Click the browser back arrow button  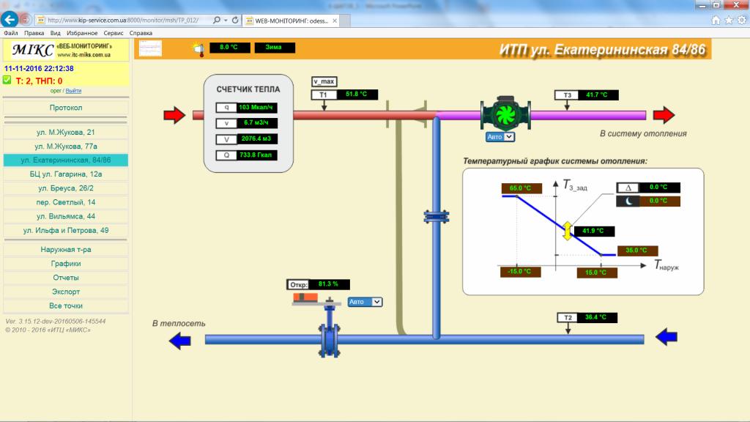(x=10, y=20)
